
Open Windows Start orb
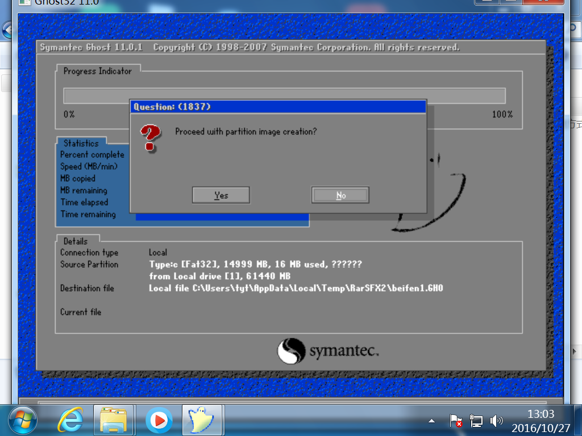[22, 421]
